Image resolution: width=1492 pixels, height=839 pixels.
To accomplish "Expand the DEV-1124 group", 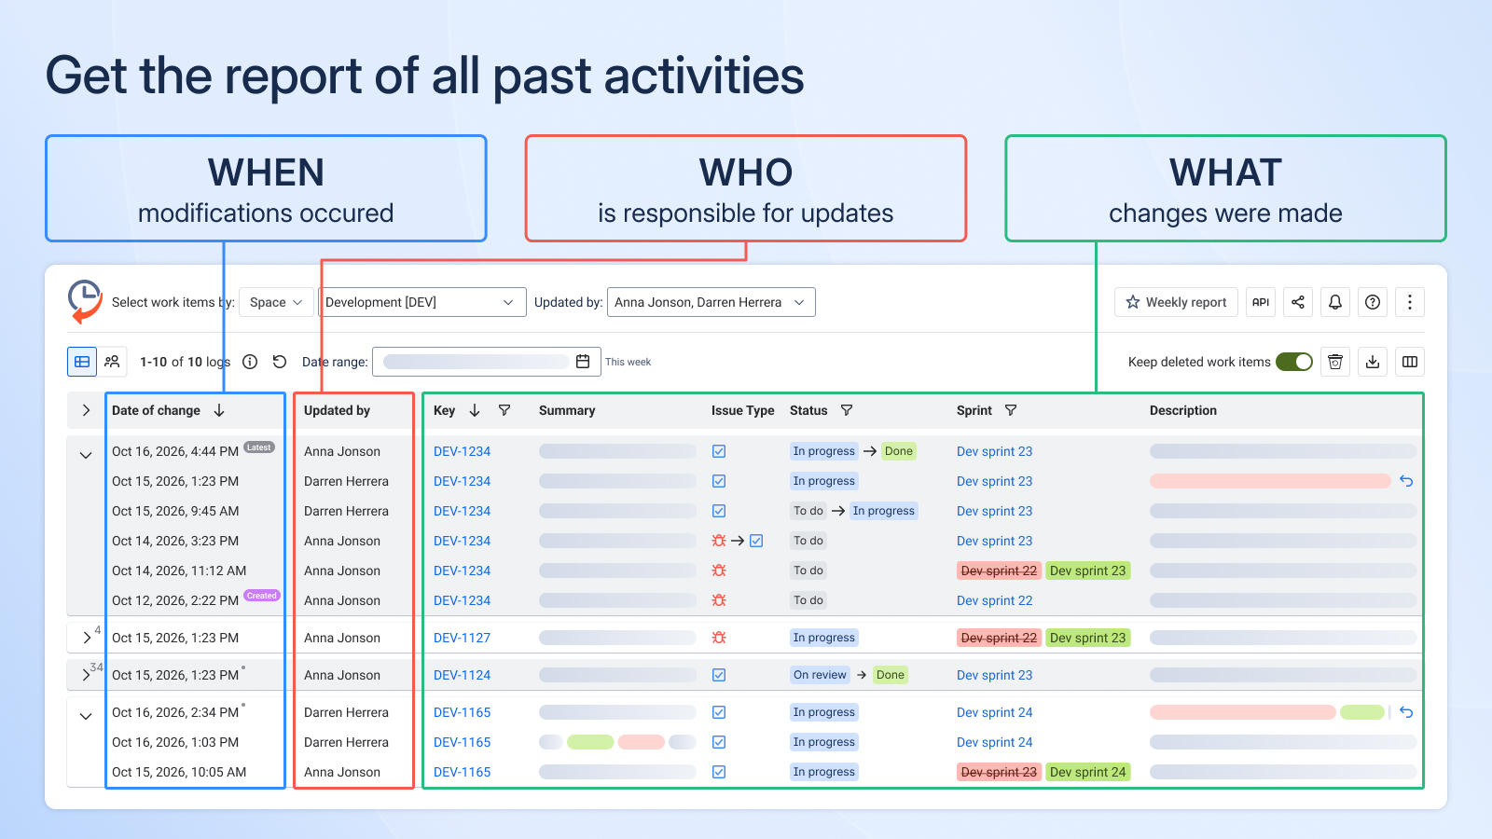I will [87, 675].
